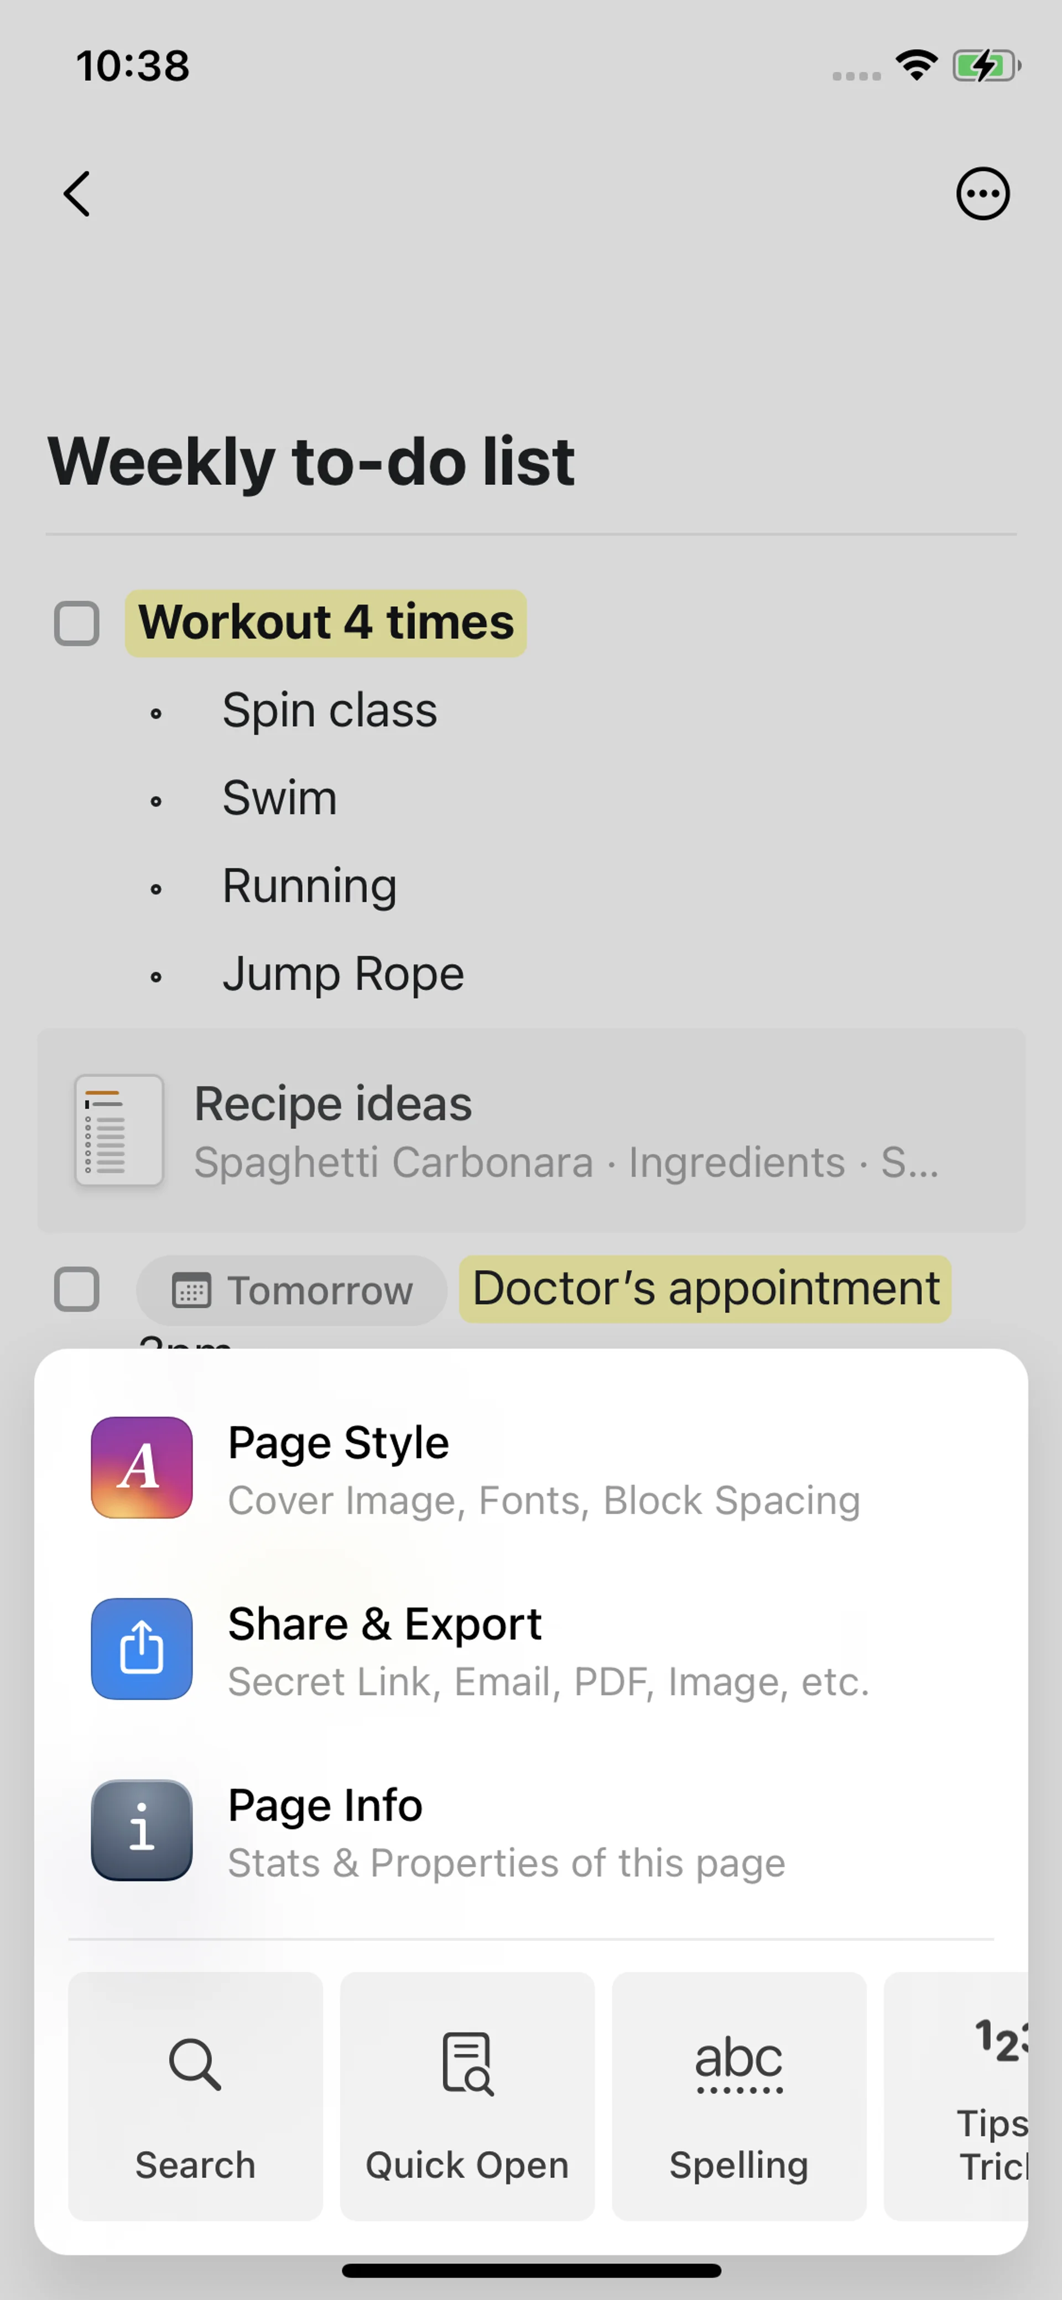This screenshot has width=1062, height=2300.
Task: Tap the highlighted Doctor's appointment text
Action: [x=705, y=1289]
